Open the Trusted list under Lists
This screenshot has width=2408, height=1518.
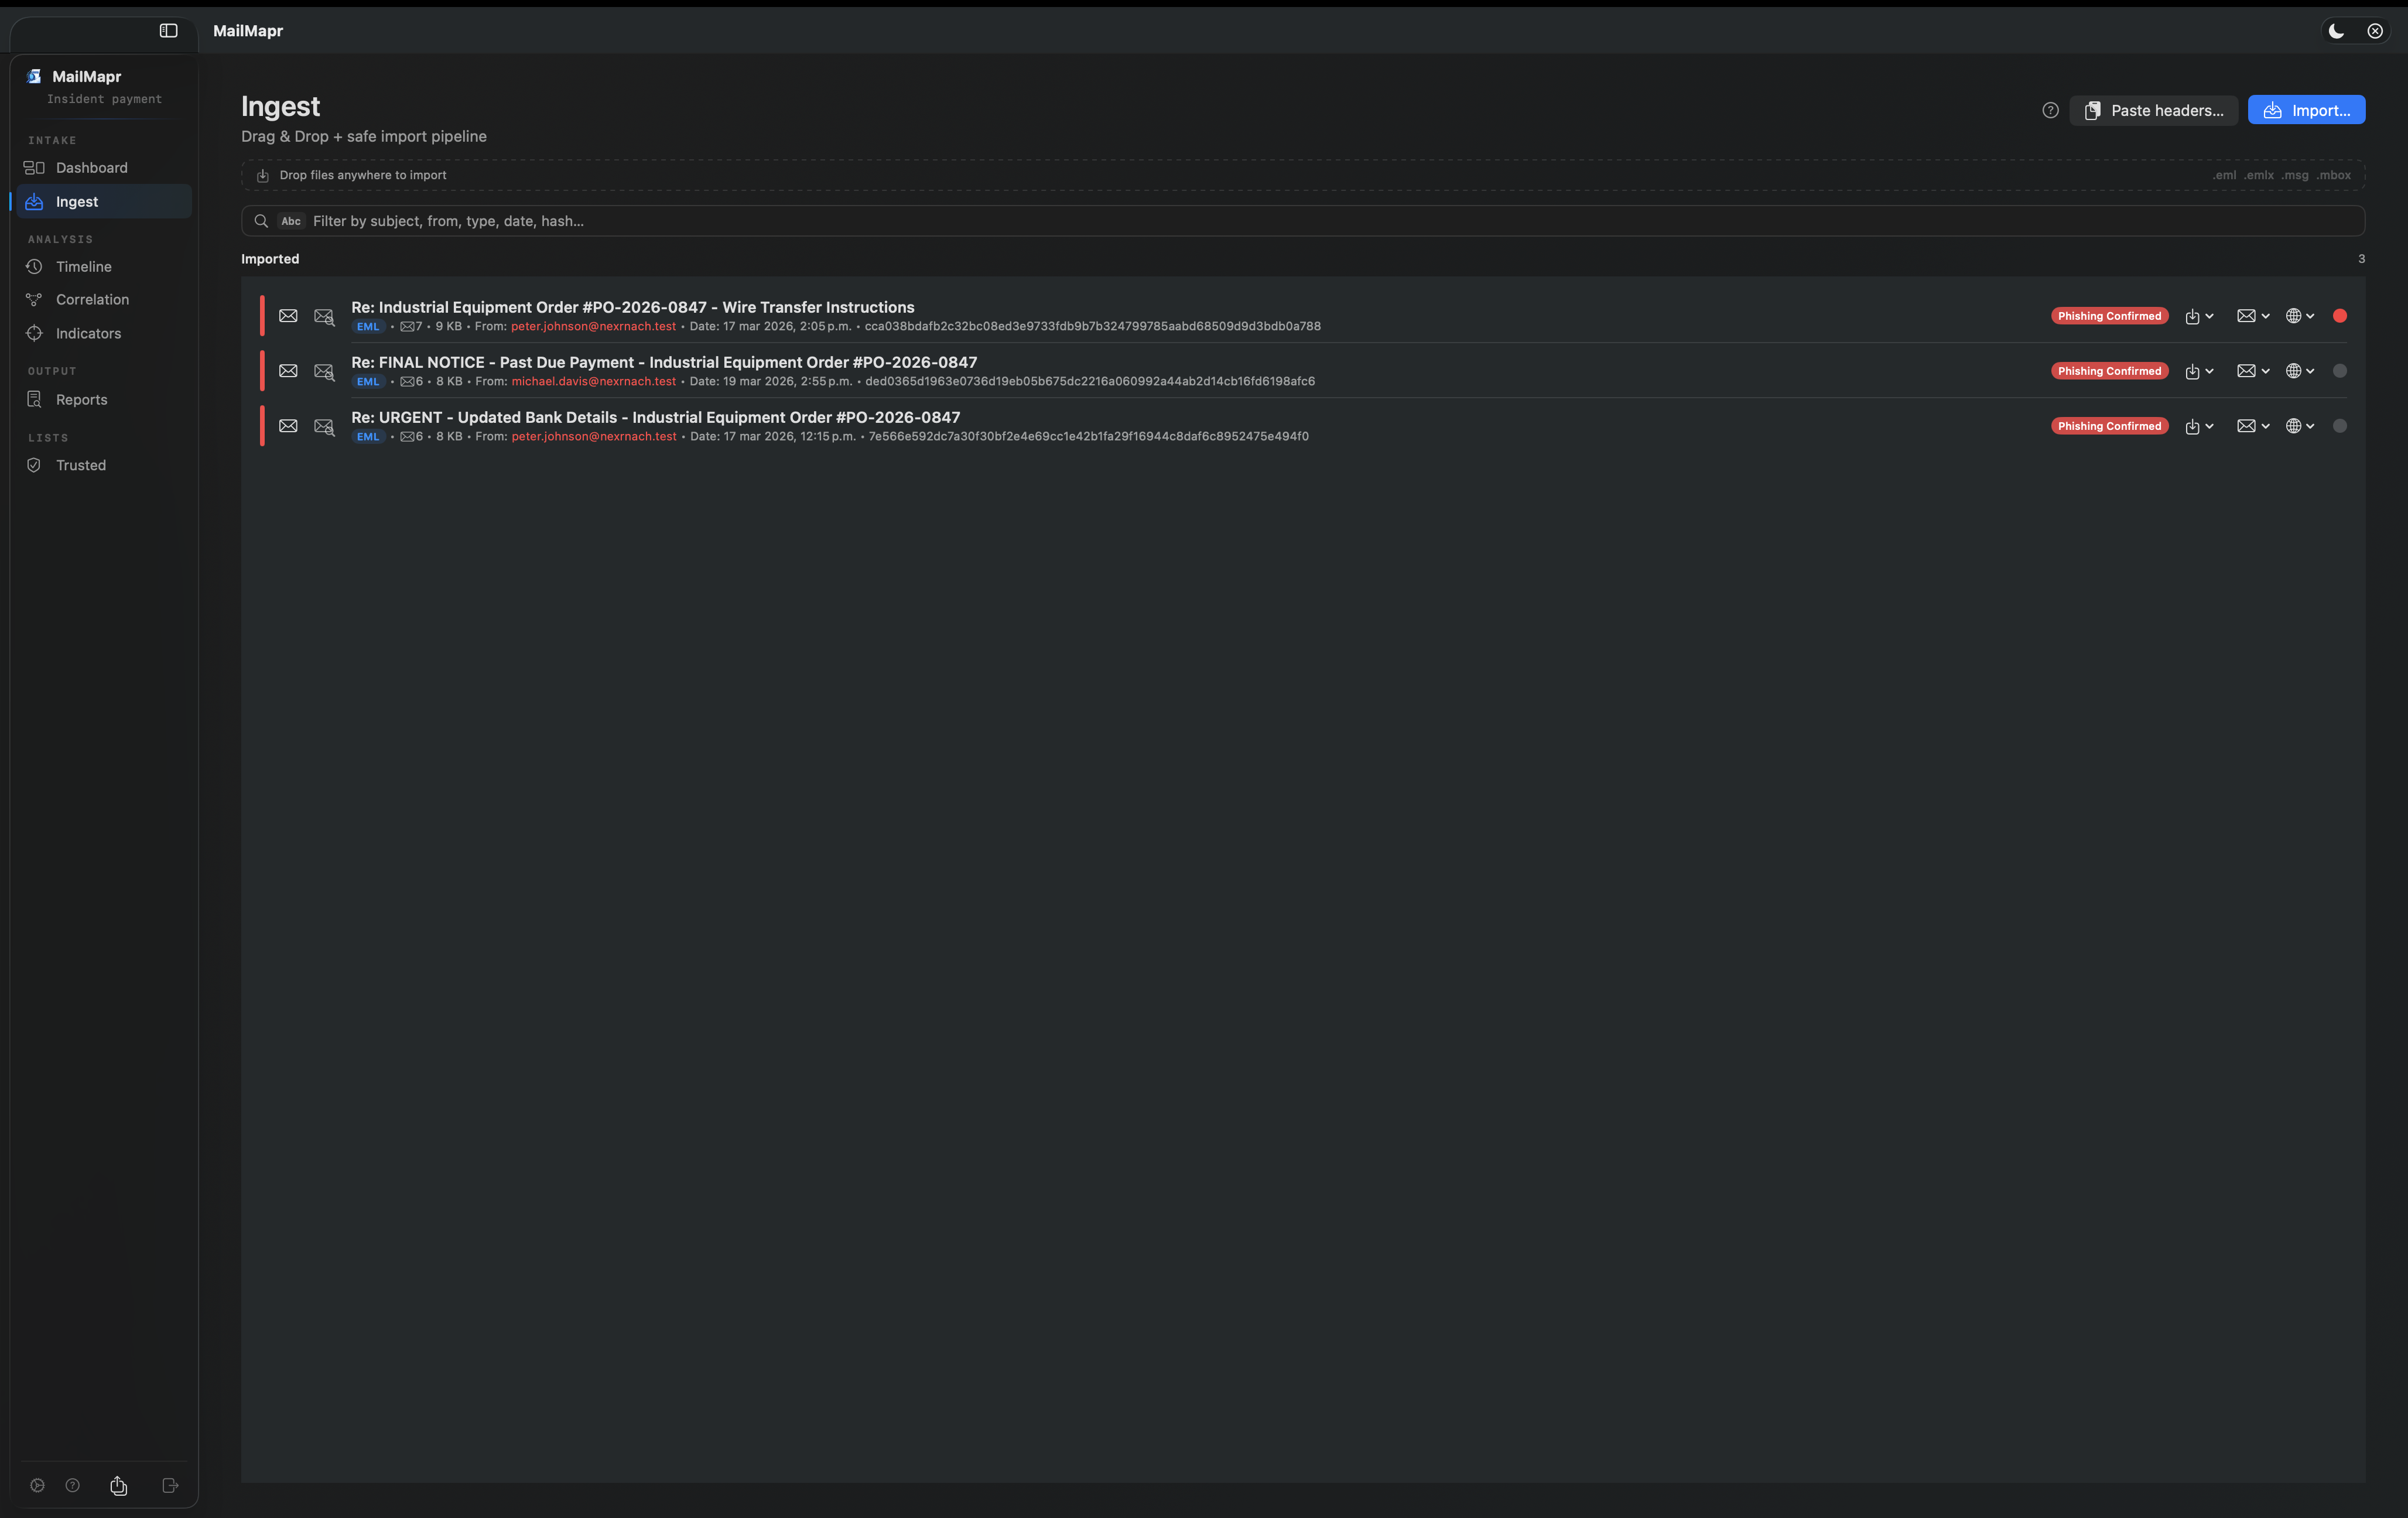(80, 464)
